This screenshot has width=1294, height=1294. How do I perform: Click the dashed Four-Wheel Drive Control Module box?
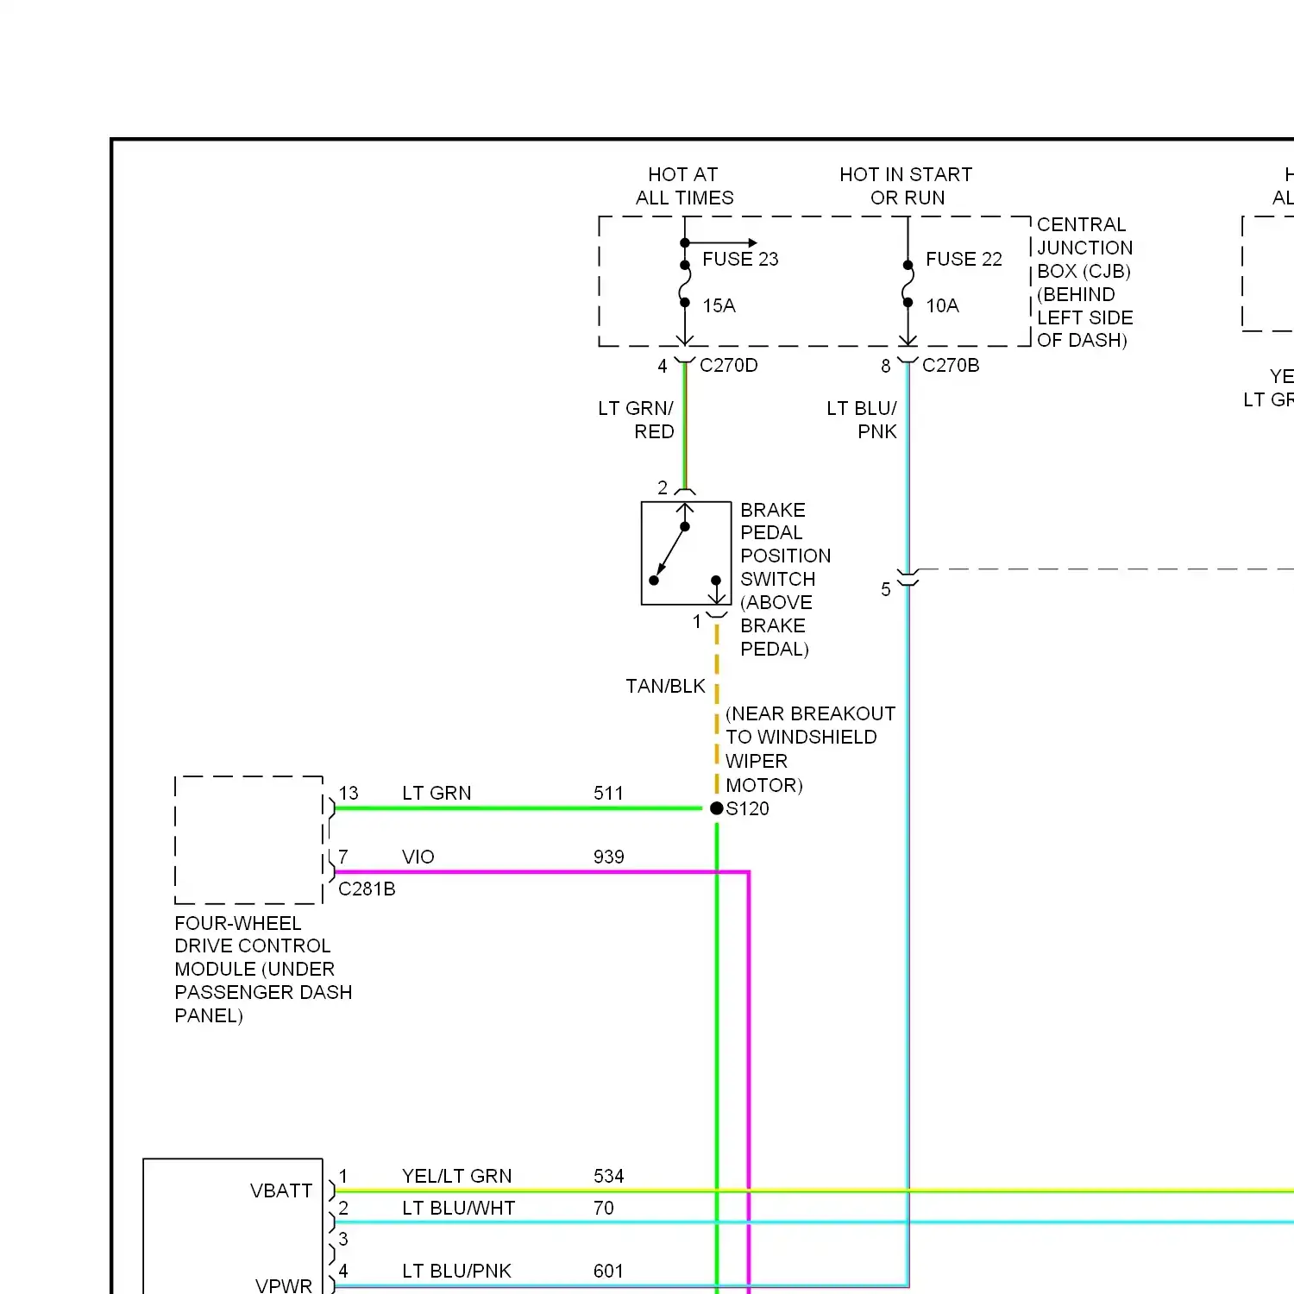[249, 840]
